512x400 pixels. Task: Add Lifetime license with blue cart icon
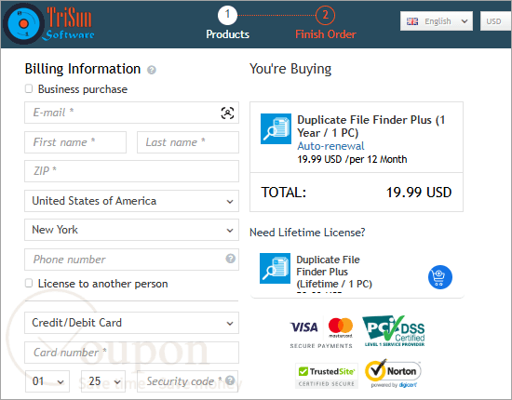(439, 277)
